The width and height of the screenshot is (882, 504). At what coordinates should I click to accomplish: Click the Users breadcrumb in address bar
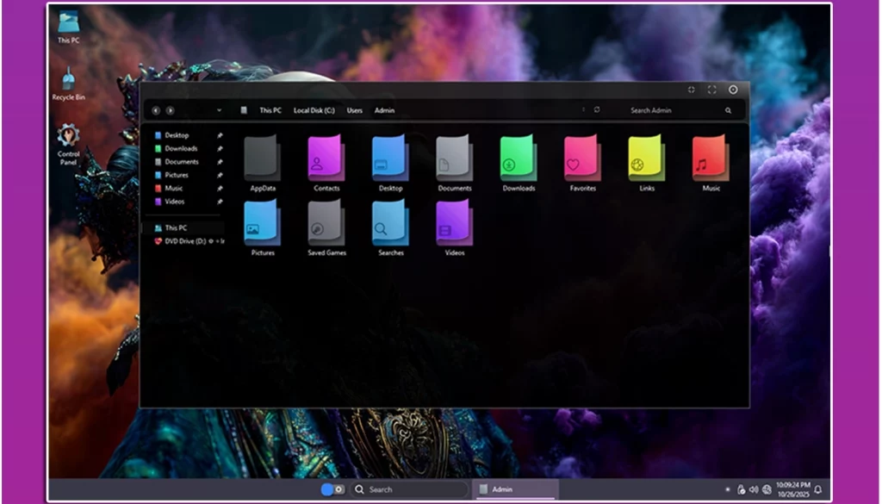pos(355,110)
